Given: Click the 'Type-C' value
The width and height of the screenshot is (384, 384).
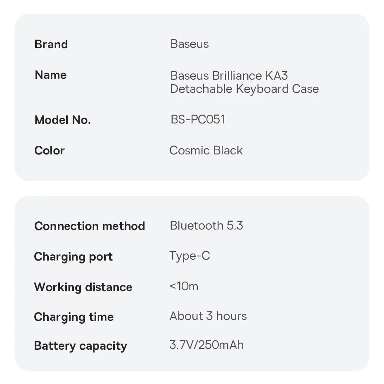Looking at the screenshot, I should [x=190, y=256].
